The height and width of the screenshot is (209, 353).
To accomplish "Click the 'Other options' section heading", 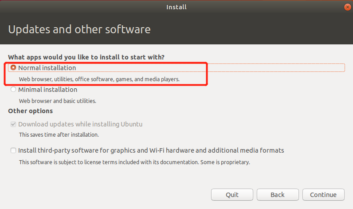I will point(30,111).
